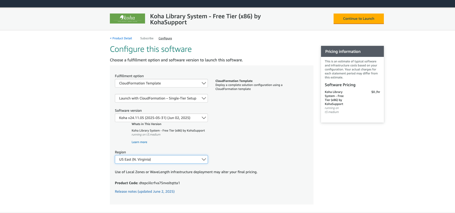Screen dimensions: 455x213
Task: Open the Koha v24.11.05 software version dropdown
Action: coord(161,118)
